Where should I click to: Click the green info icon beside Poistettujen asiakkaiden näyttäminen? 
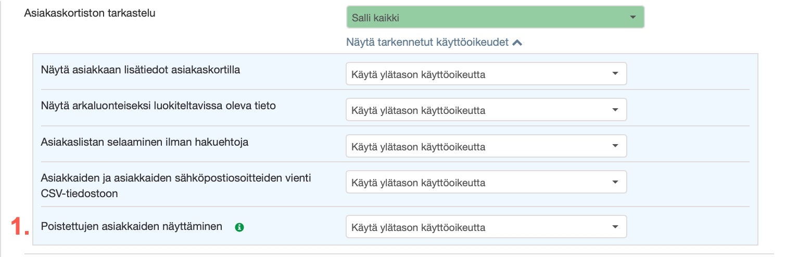[x=239, y=227]
